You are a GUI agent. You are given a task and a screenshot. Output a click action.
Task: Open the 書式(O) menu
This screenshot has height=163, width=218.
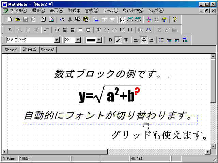[92, 11]
